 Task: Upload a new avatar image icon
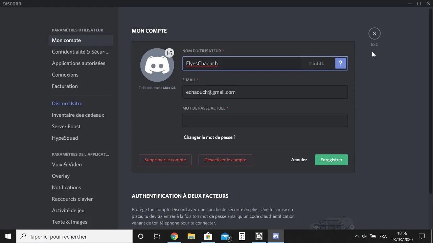(x=169, y=53)
